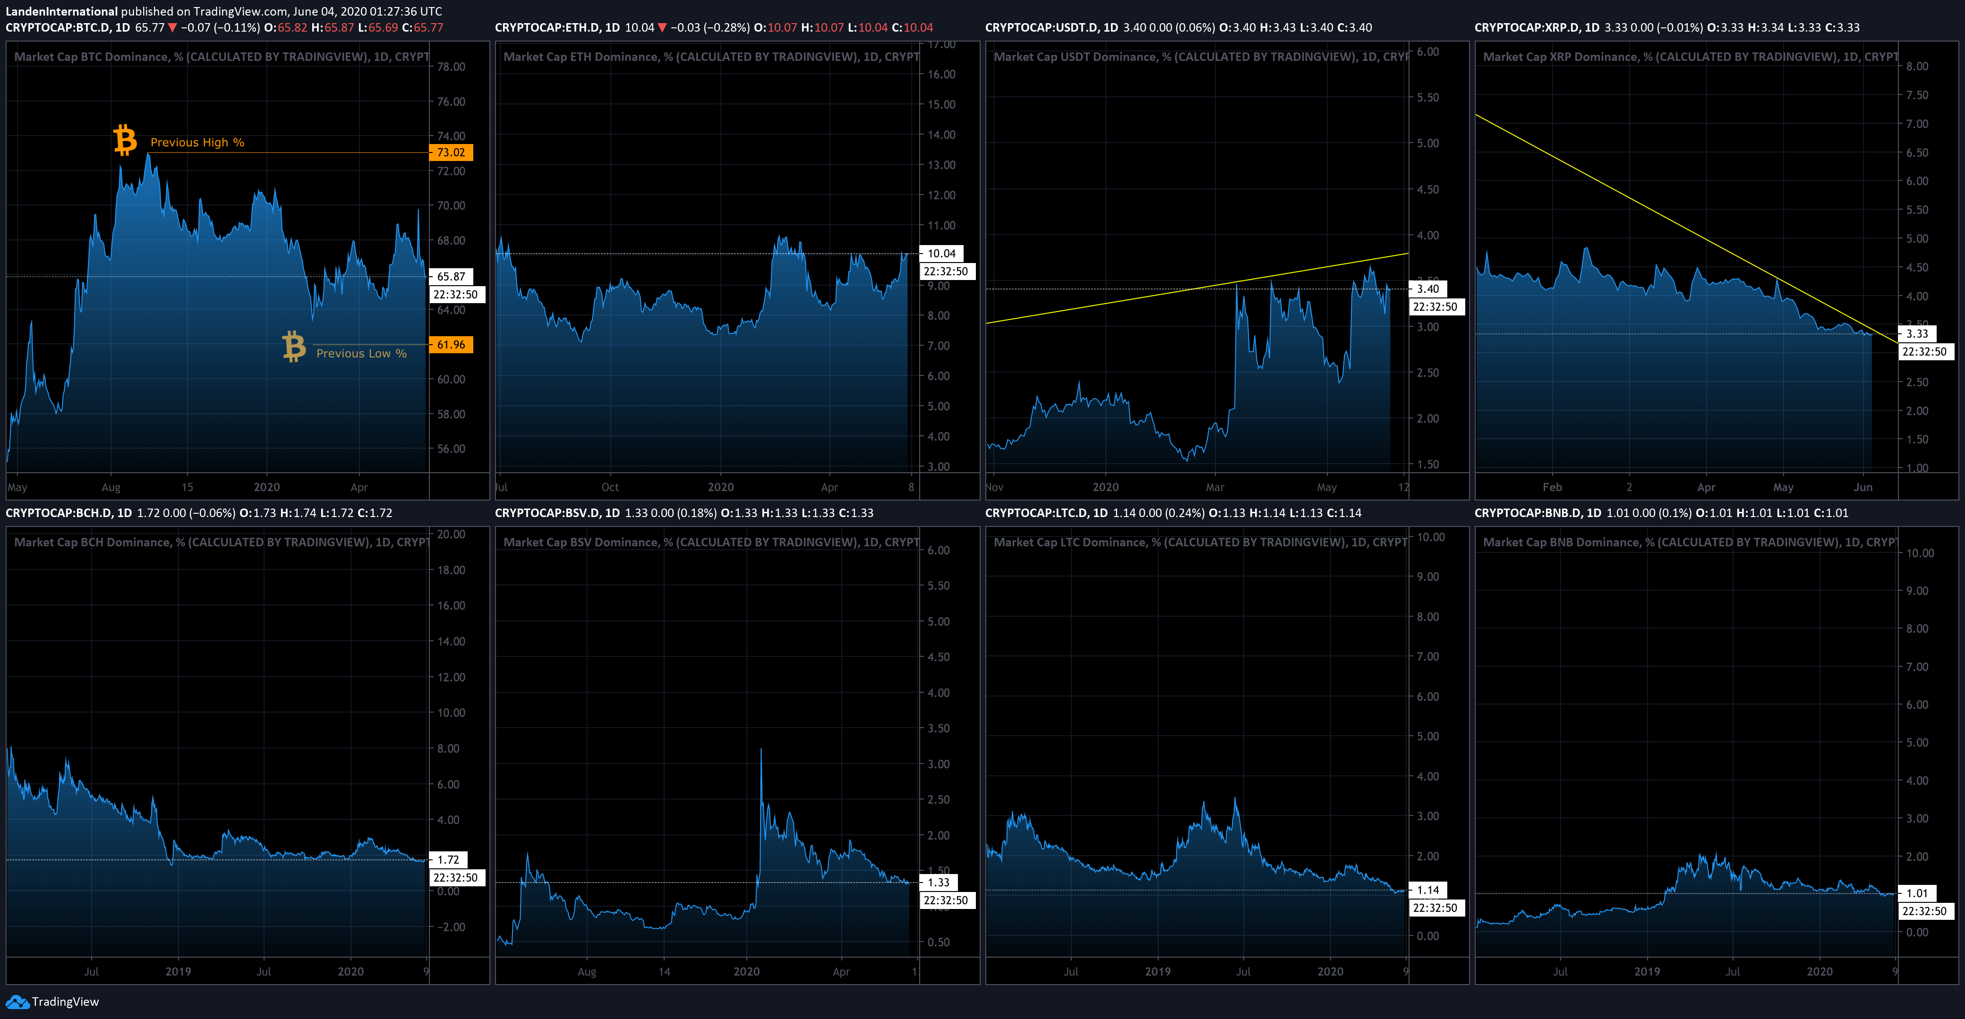Click the 'Market Cap BCH Dominance' chart title
The image size is (1965, 1019).
221,542
